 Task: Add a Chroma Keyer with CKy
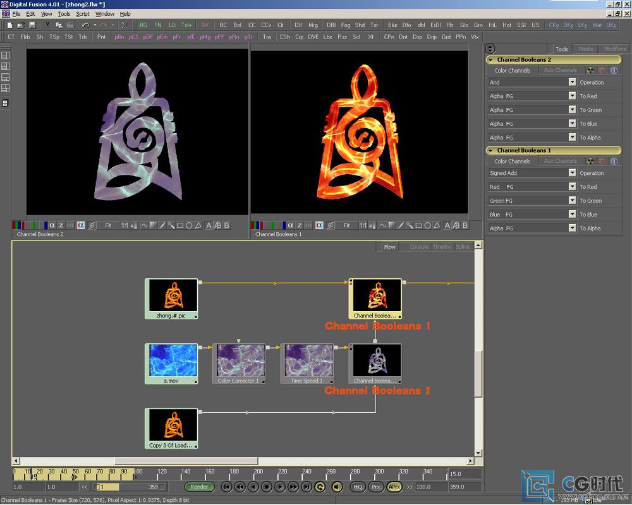pos(554,25)
